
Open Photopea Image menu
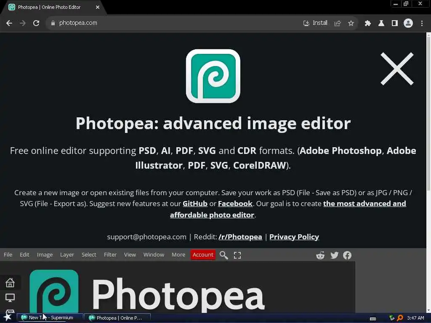point(45,254)
